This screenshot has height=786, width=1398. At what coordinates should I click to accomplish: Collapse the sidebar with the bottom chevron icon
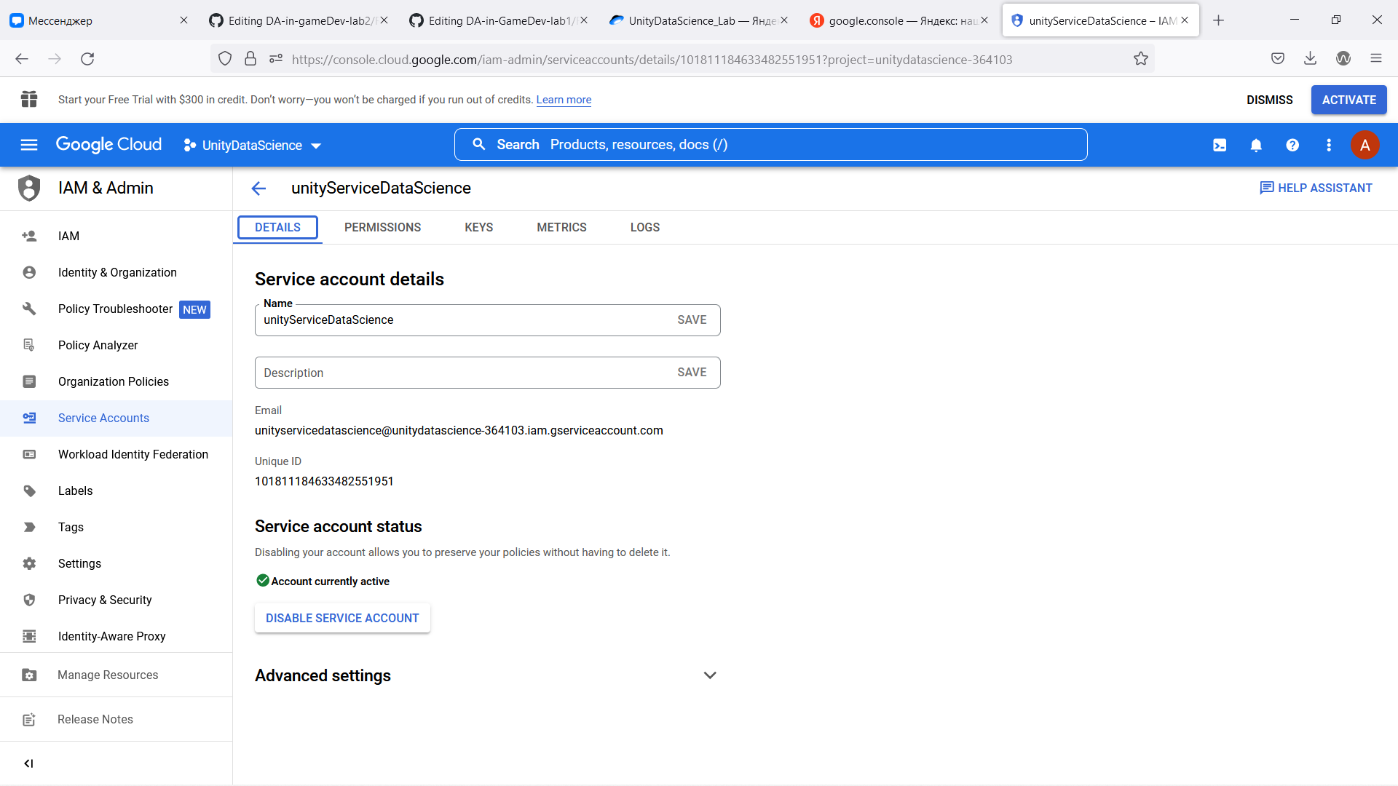click(x=28, y=763)
